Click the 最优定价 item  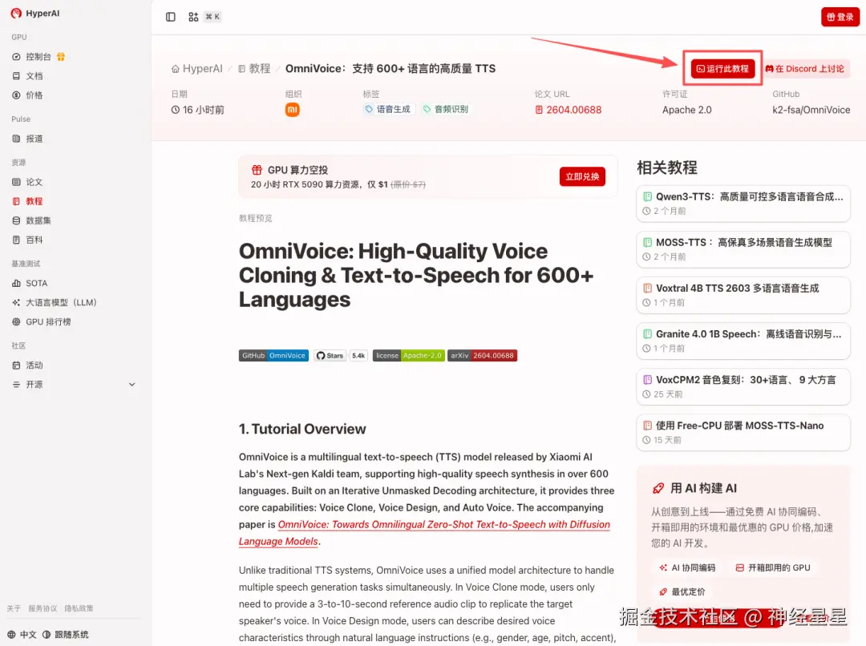pyautogui.click(x=682, y=591)
